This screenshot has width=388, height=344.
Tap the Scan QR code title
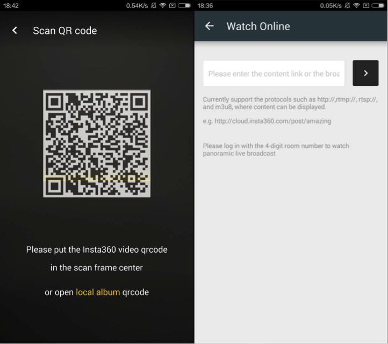point(65,31)
